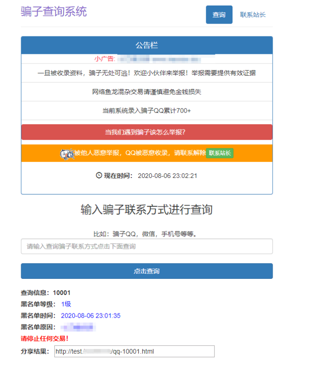309x366 pixels.
Task: Click the 一旦被收录资料 notice row
Action: (147, 73)
